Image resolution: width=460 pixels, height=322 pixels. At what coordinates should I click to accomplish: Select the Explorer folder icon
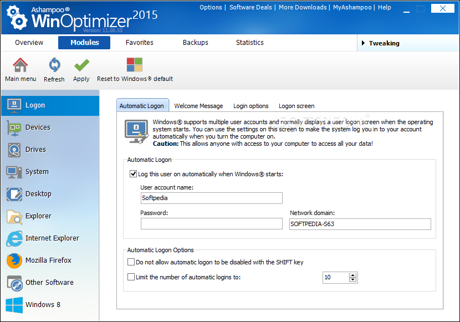tap(14, 217)
